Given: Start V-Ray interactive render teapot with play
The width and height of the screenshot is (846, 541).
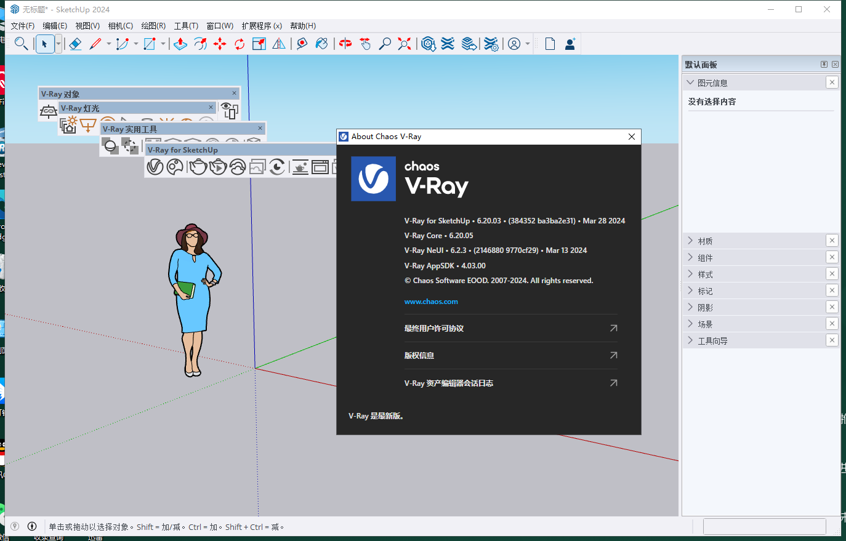Looking at the screenshot, I should click(218, 166).
